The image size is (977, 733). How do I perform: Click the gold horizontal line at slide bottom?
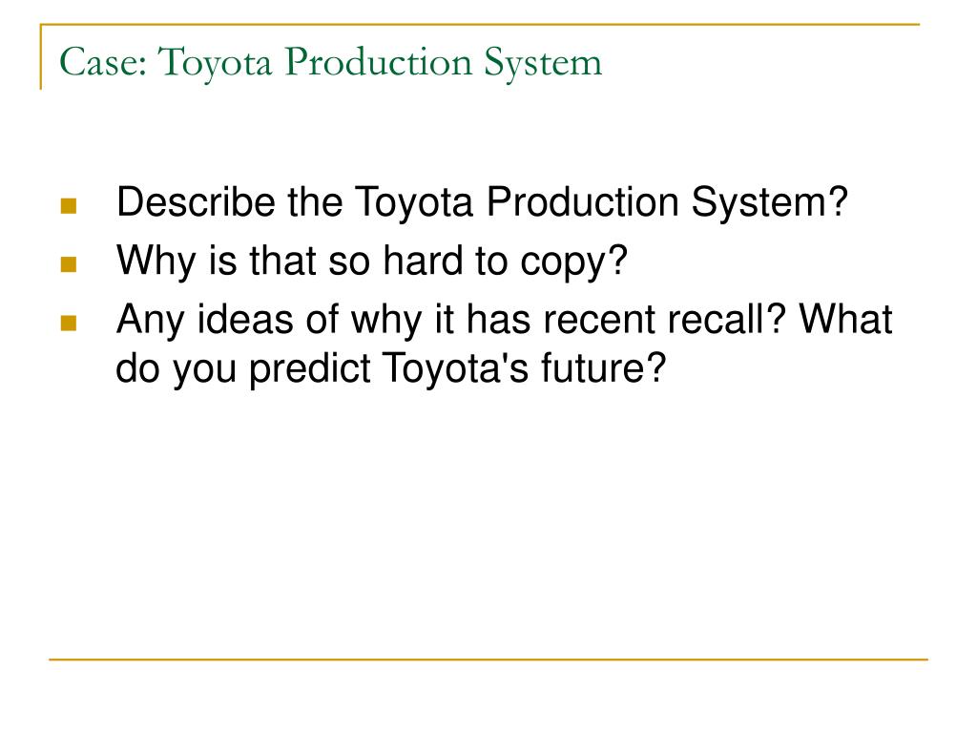(x=488, y=659)
